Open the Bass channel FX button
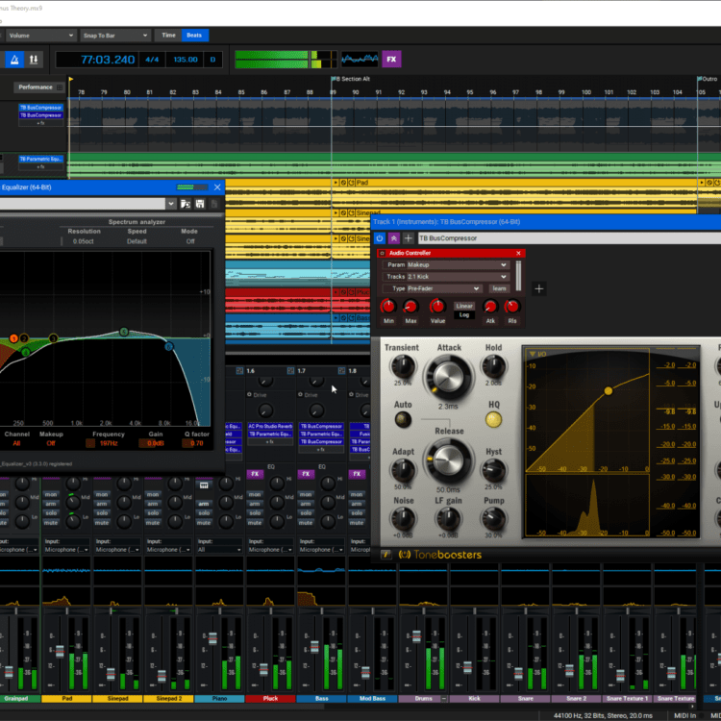Viewport: 721px width, 721px height. pyautogui.click(x=306, y=474)
